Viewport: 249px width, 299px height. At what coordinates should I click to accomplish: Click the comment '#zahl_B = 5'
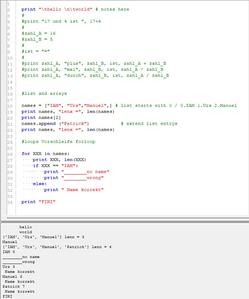(37, 40)
